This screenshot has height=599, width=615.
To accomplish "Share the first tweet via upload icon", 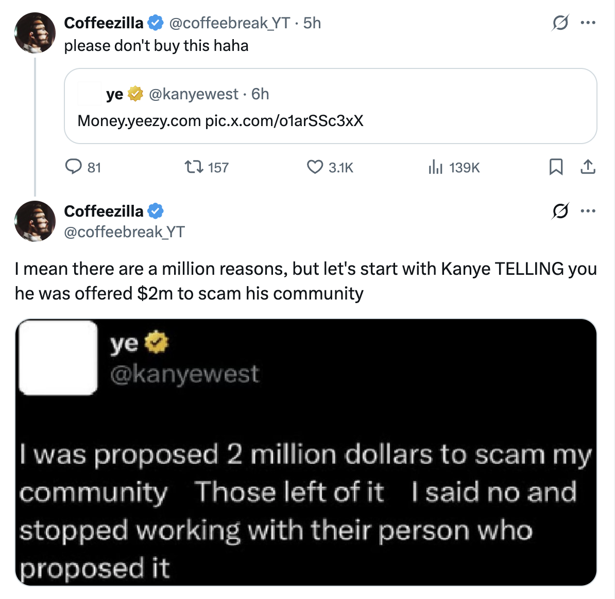I will pos(588,167).
